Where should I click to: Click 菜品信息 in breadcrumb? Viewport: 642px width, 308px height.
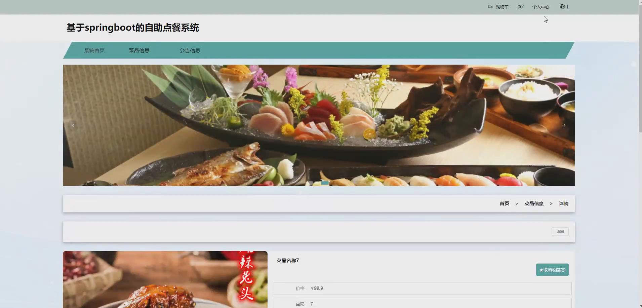pyautogui.click(x=534, y=204)
